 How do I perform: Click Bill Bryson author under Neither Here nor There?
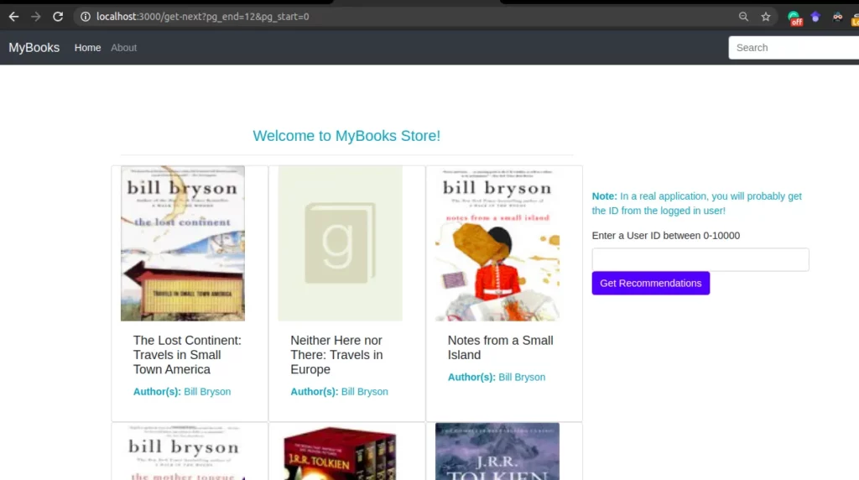(x=364, y=392)
